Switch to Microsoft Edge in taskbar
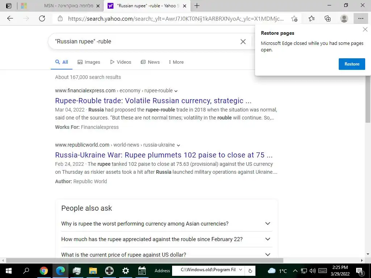 (61, 271)
